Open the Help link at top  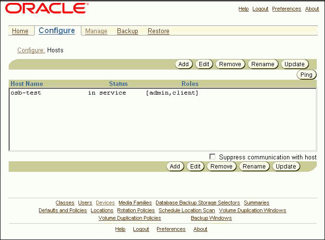(244, 9)
